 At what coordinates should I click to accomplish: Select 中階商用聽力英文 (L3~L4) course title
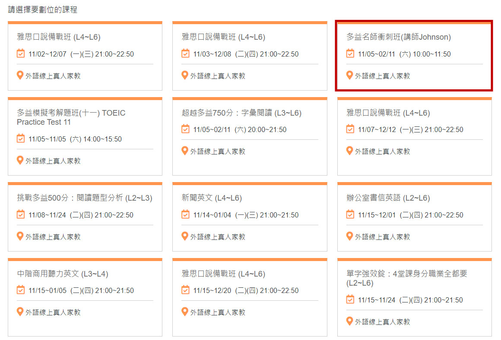pyautogui.click(x=63, y=274)
